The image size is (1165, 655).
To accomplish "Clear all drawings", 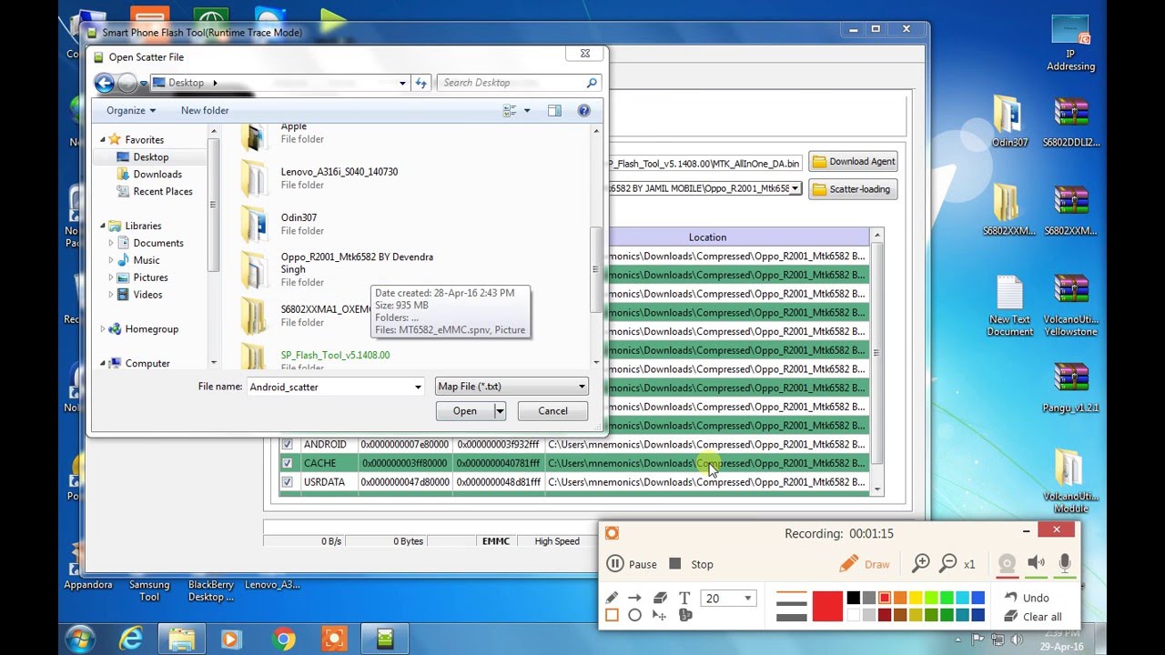I will tap(1033, 617).
